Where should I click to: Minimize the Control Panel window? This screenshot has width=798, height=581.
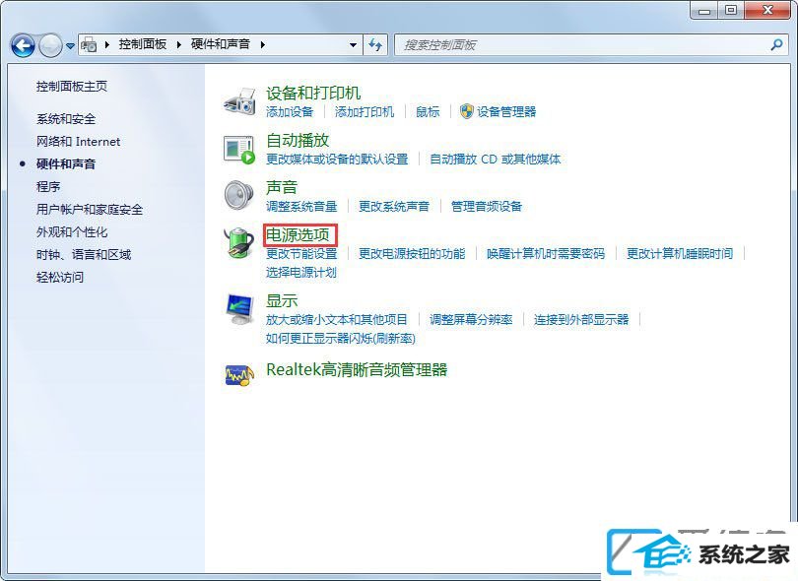(704, 10)
